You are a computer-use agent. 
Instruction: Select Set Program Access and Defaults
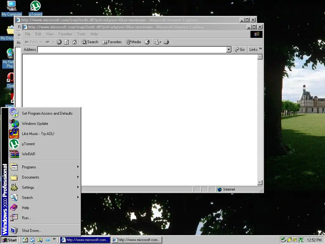[44, 113]
